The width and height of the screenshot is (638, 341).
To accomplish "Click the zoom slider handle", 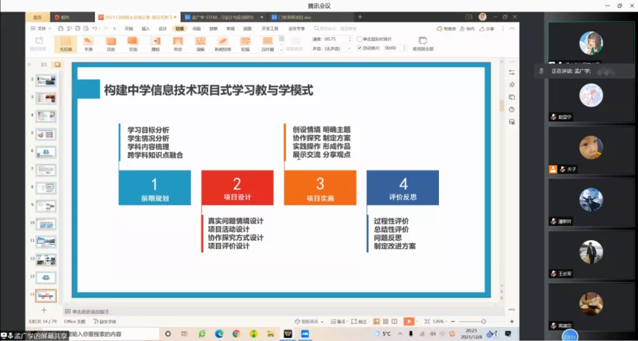I will point(483,321).
